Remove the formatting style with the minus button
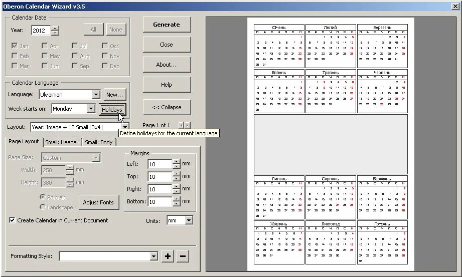Screen dimensions: 462x277 [x=183, y=256]
